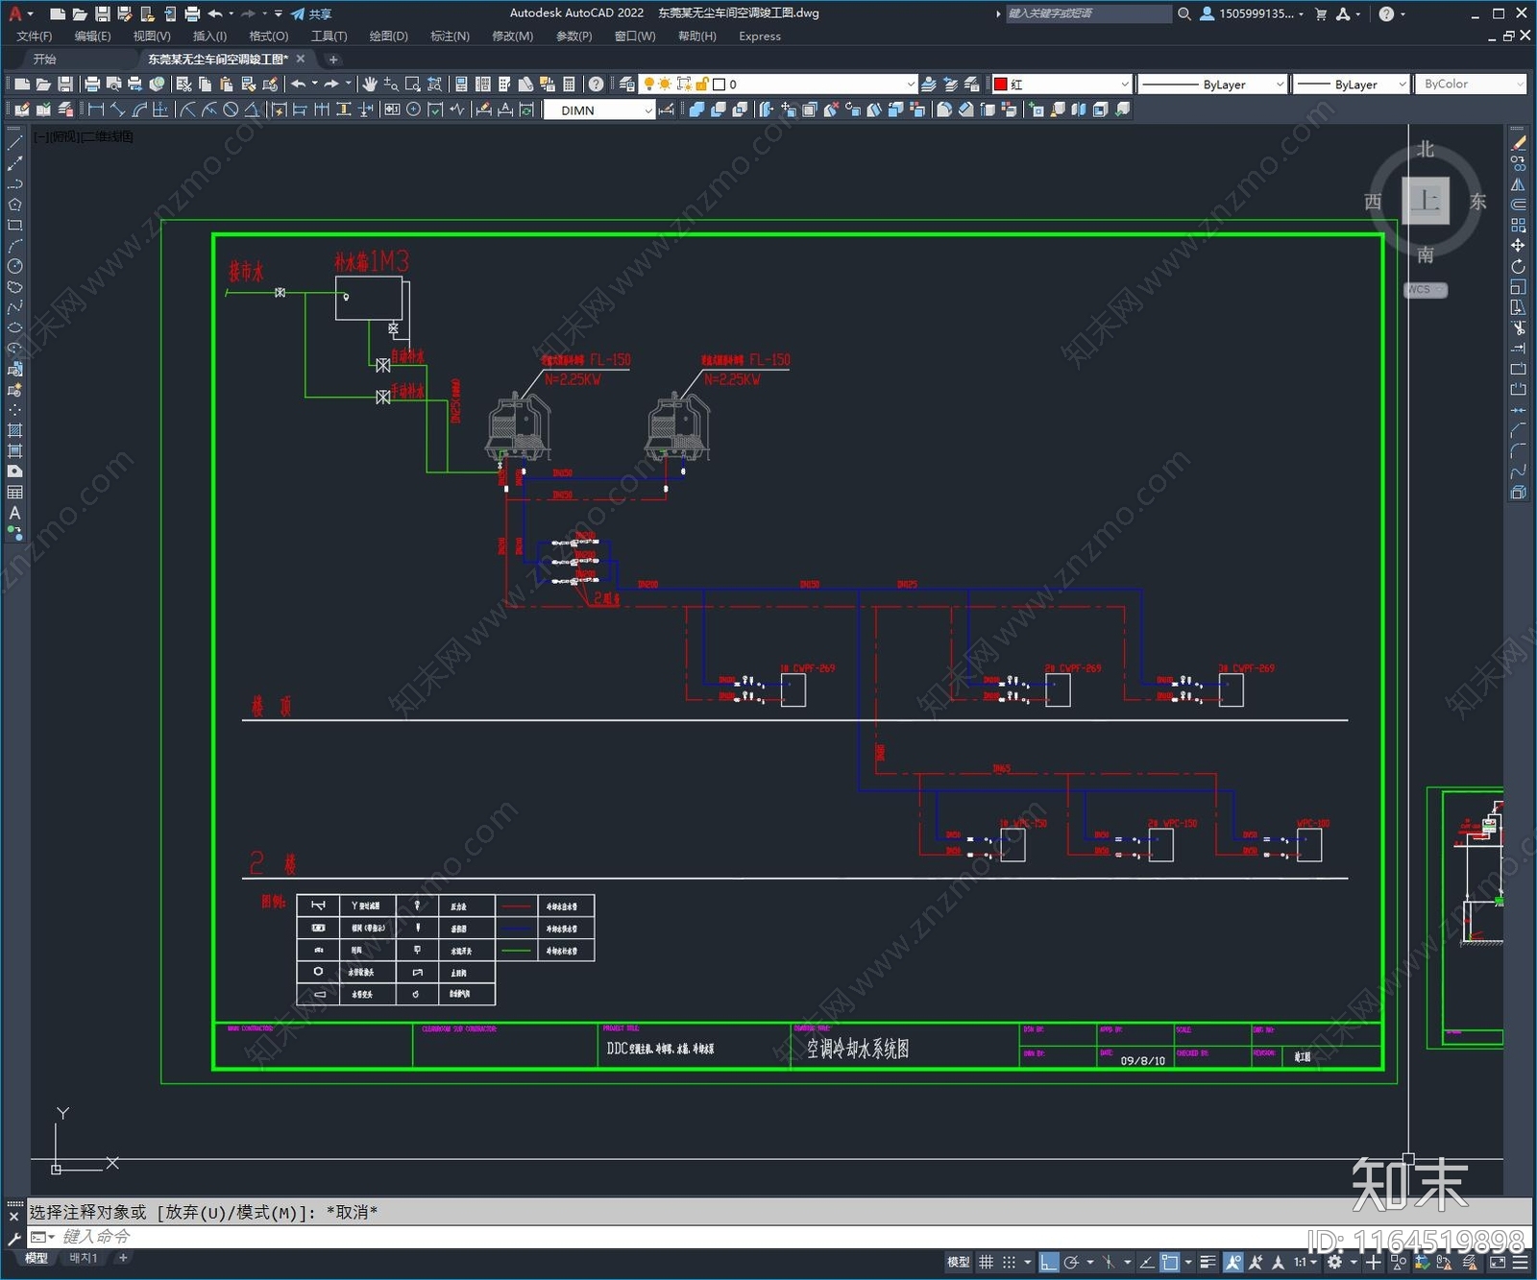Choose the multiline Text tool
The height and width of the screenshot is (1280, 1537).
14,513
